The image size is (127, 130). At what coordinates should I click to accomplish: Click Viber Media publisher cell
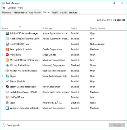tap(52, 103)
